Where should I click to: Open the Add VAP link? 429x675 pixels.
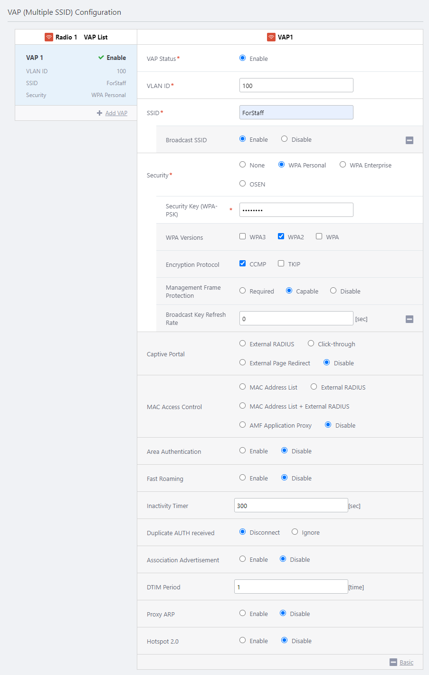click(116, 113)
